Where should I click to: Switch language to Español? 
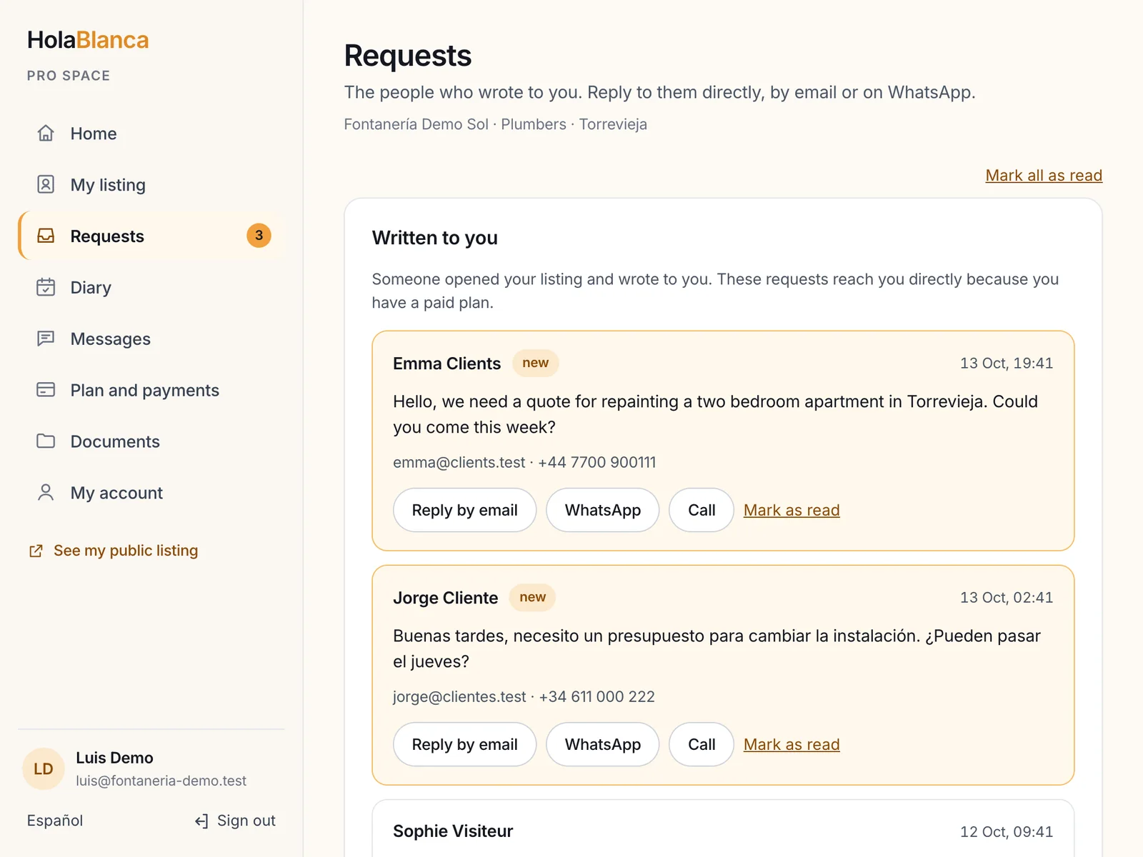(55, 821)
